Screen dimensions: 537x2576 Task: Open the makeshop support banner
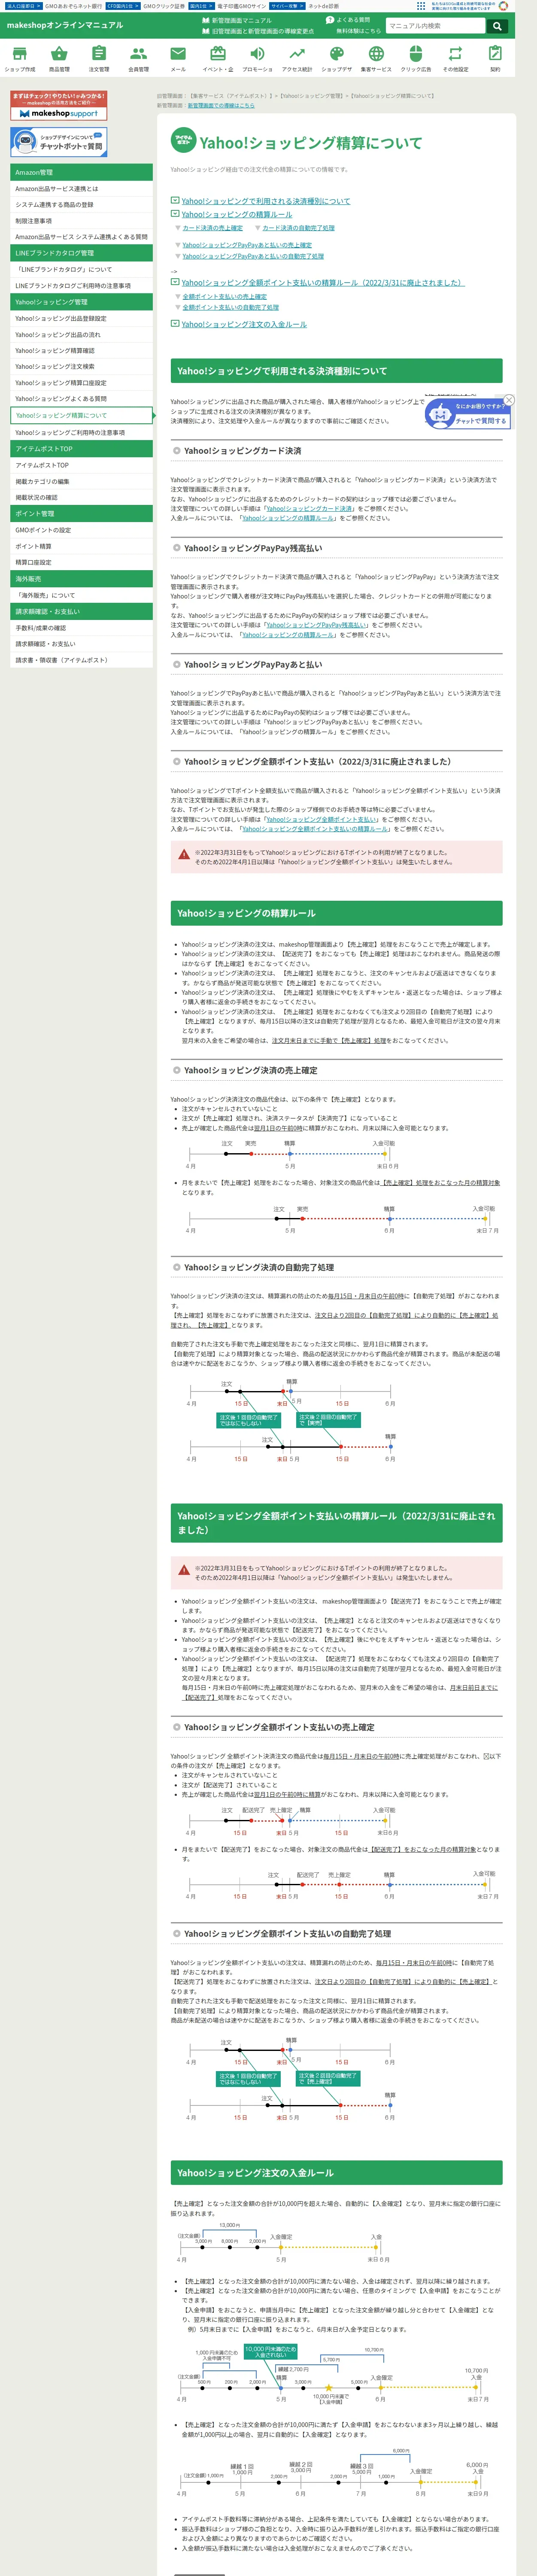pyautogui.click(x=58, y=106)
